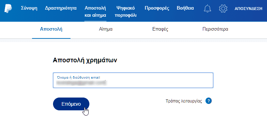Switch to the Αίτημα tab
Image resolution: width=267 pixels, height=131 pixels.
click(x=106, y=29)
